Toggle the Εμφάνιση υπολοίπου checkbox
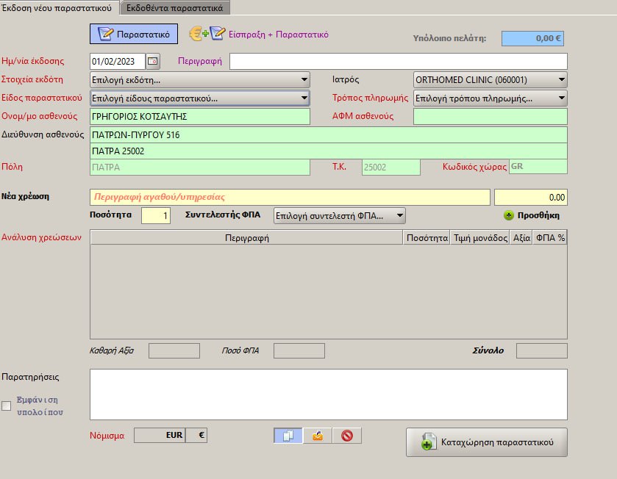The width and height of the screenshot is (617, 479). [7, 406]
